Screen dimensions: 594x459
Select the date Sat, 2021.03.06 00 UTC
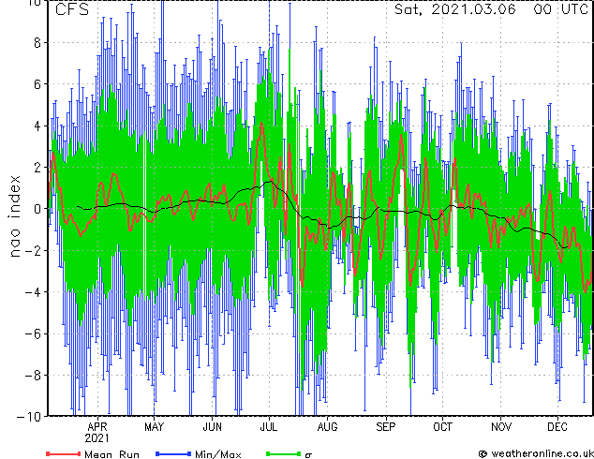coord(491,9)
